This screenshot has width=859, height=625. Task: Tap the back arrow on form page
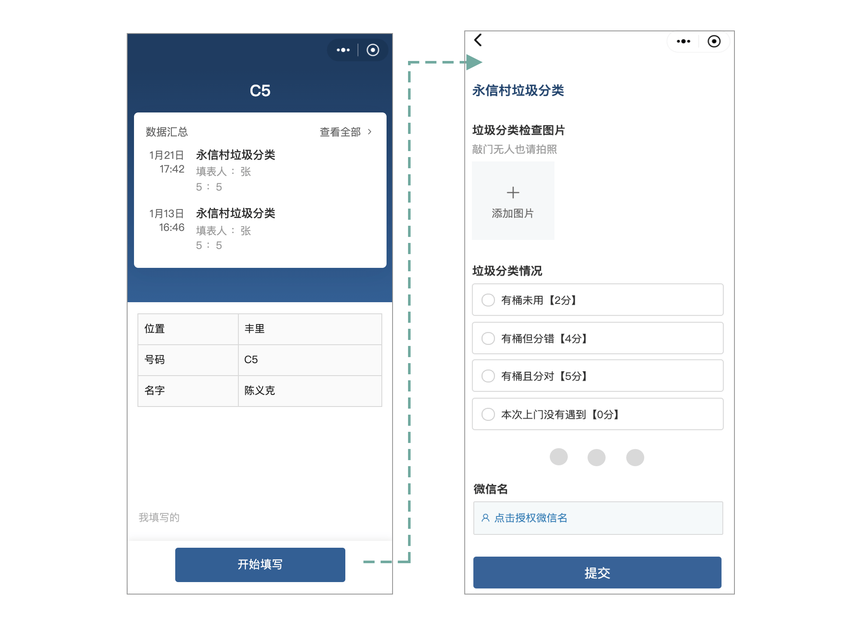click(x=478, y=40)
